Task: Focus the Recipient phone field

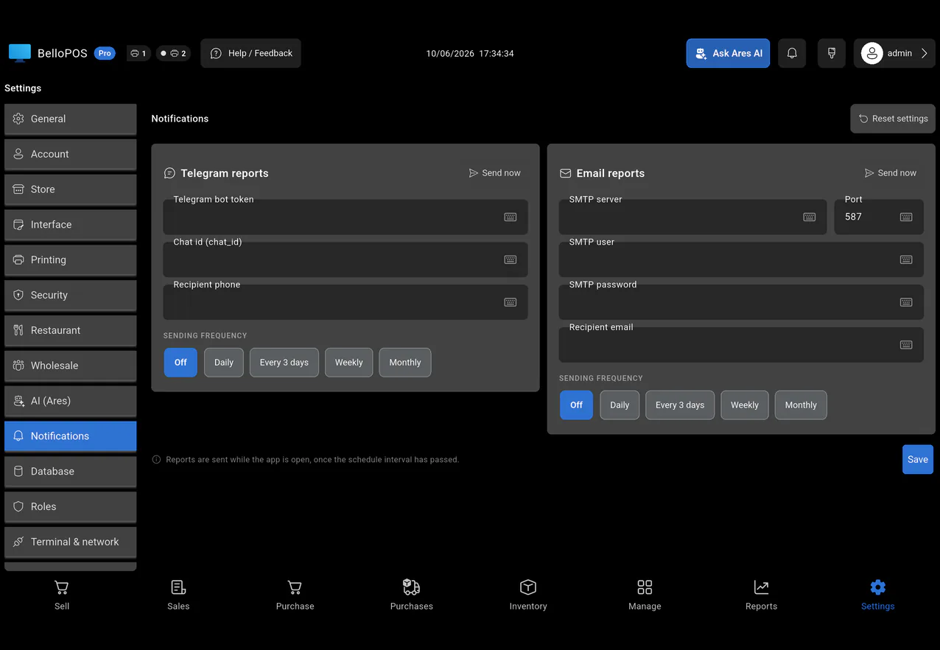Action: click(346, 302)
